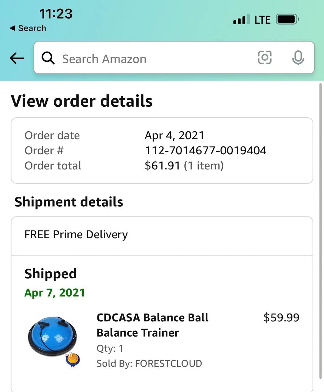Focus the Search Amazon input field
Viewport: 324px width, 392px height.
click(x=152, y=58)
